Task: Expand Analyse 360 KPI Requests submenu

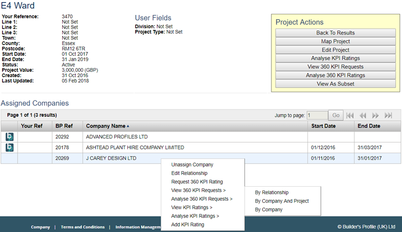Action: (x=202, y=199)
